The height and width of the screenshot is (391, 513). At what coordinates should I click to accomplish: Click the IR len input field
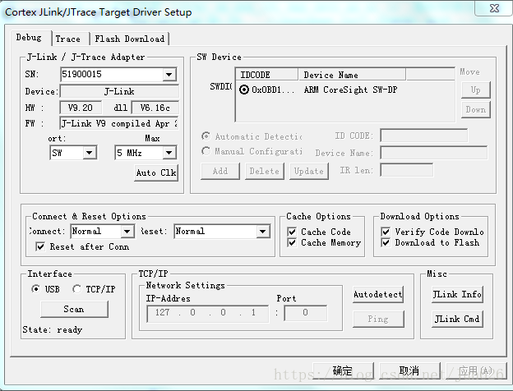407,170
